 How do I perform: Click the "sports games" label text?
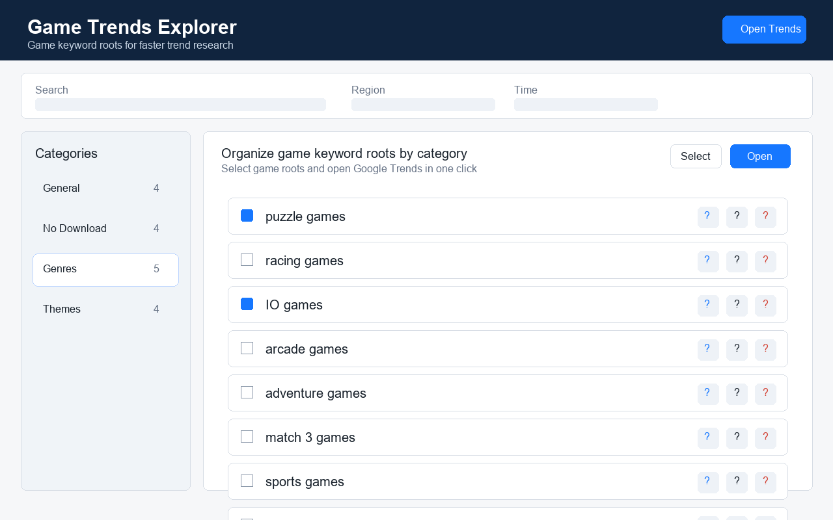305,482
